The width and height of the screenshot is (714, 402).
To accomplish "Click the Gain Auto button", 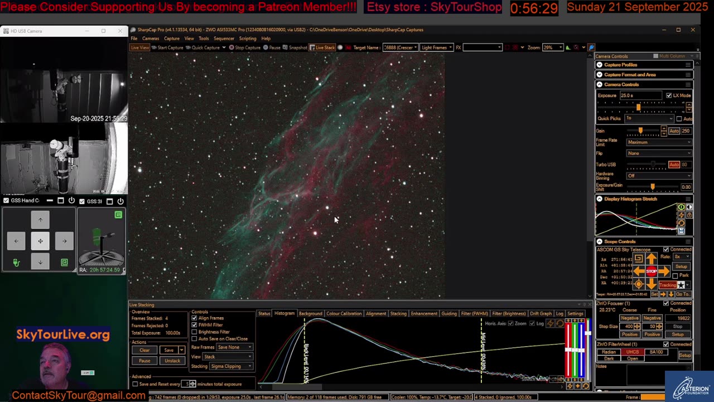I will click(674, 131).
